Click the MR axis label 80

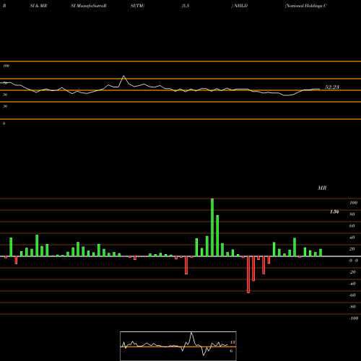click(352, 214)
